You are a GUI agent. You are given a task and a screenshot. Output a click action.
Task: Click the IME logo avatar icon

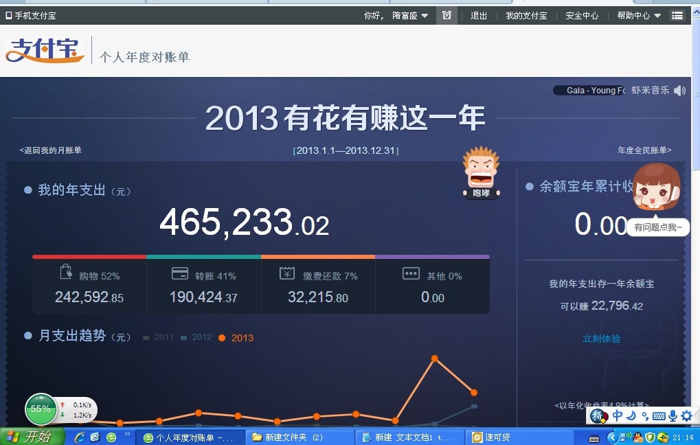(598, 416)
